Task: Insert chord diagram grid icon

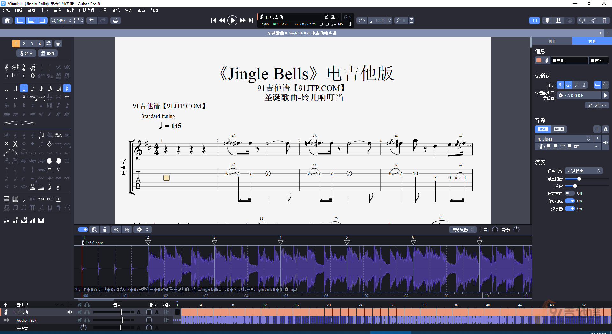Action: point(7,199)
